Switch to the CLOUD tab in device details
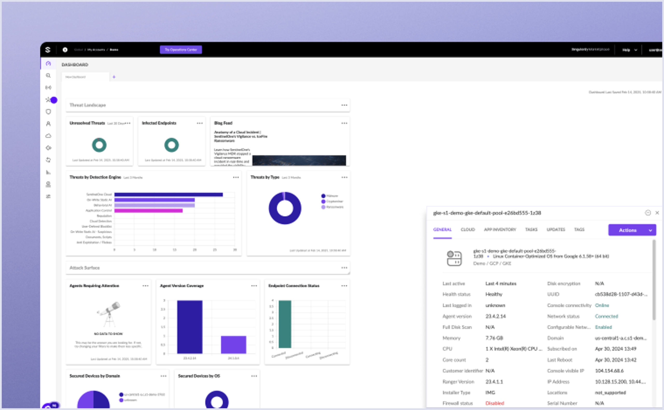 point(468,230)
